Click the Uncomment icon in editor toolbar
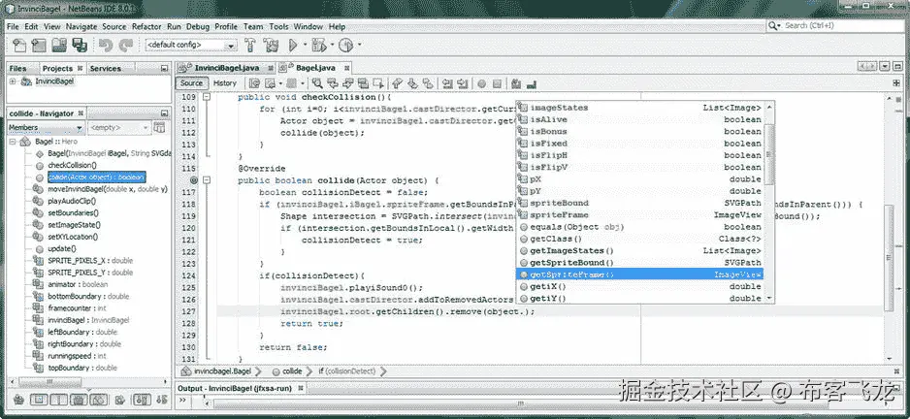Viewport: 910px width, 419px height. point(530,83)
